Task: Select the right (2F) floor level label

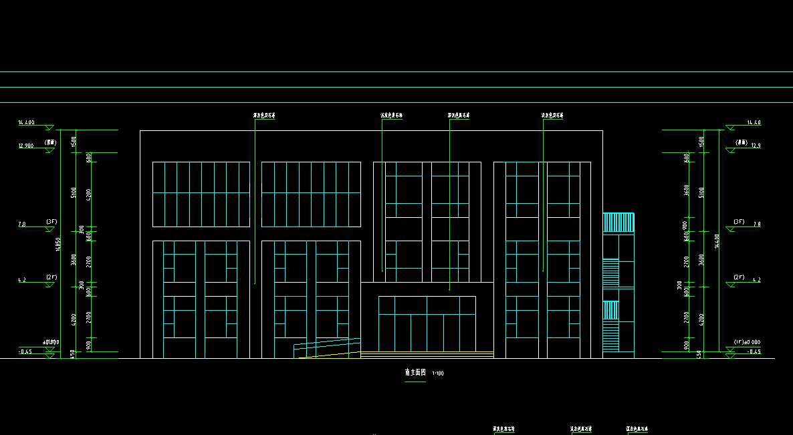Action: [739, 277]
